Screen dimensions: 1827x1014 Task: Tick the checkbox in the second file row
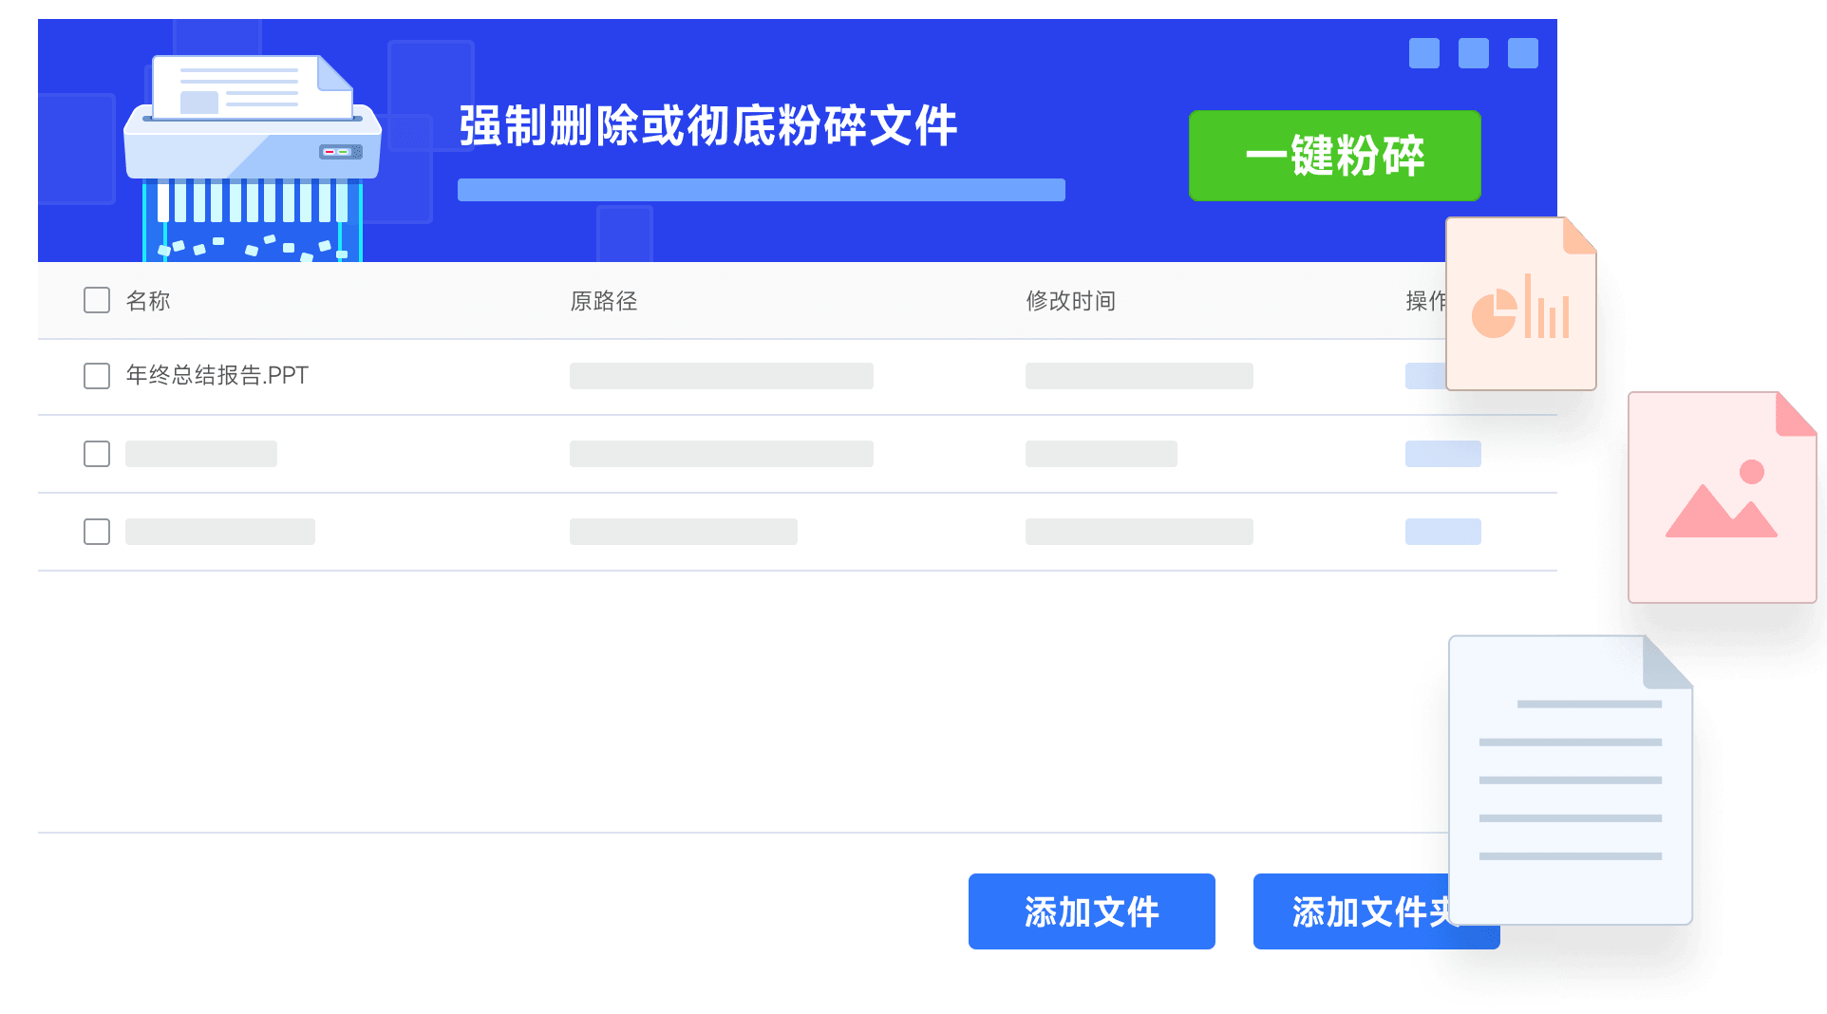pyautogui.click(x=97, y=454)
